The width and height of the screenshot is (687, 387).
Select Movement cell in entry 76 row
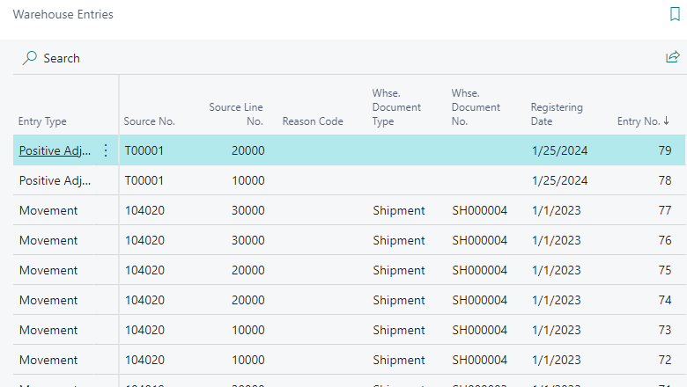tap(48, 240)
